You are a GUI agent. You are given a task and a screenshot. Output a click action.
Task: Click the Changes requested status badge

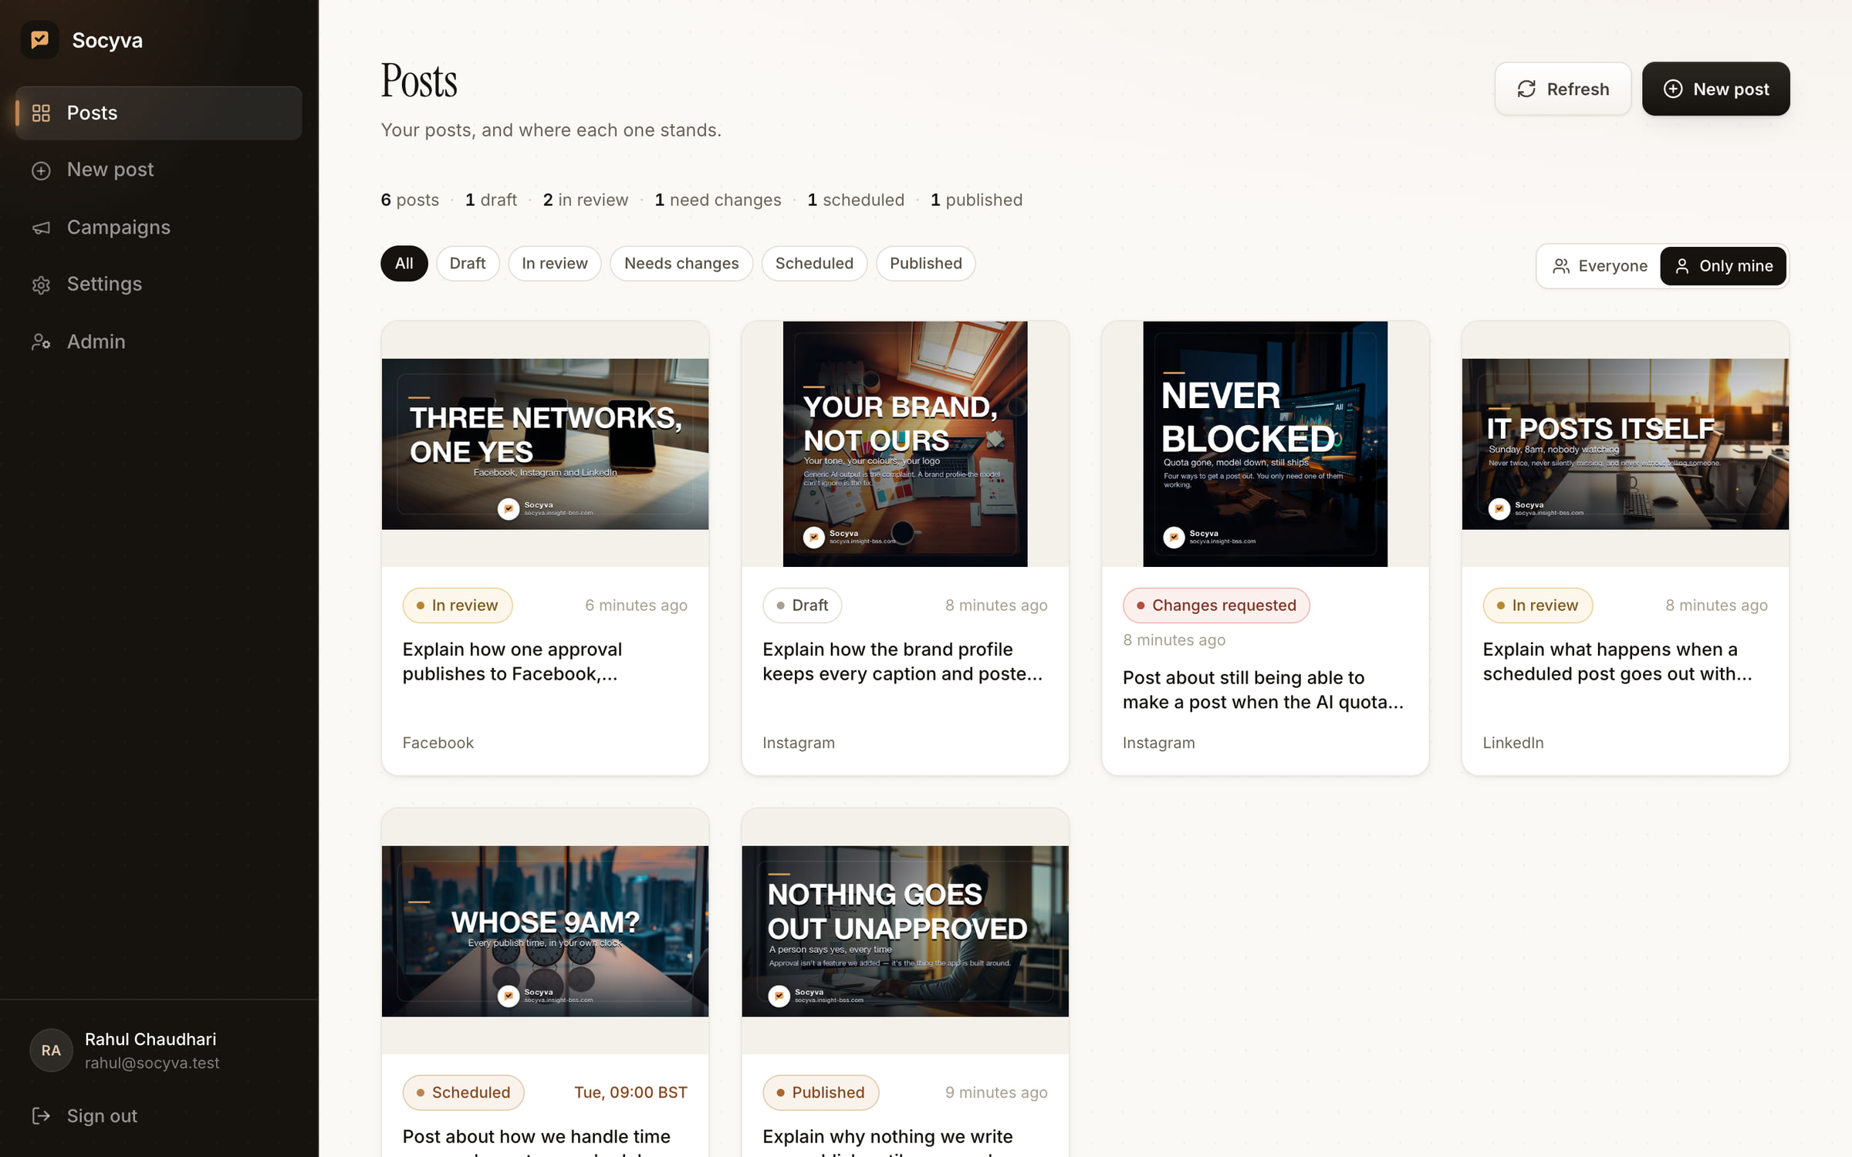1216,605
